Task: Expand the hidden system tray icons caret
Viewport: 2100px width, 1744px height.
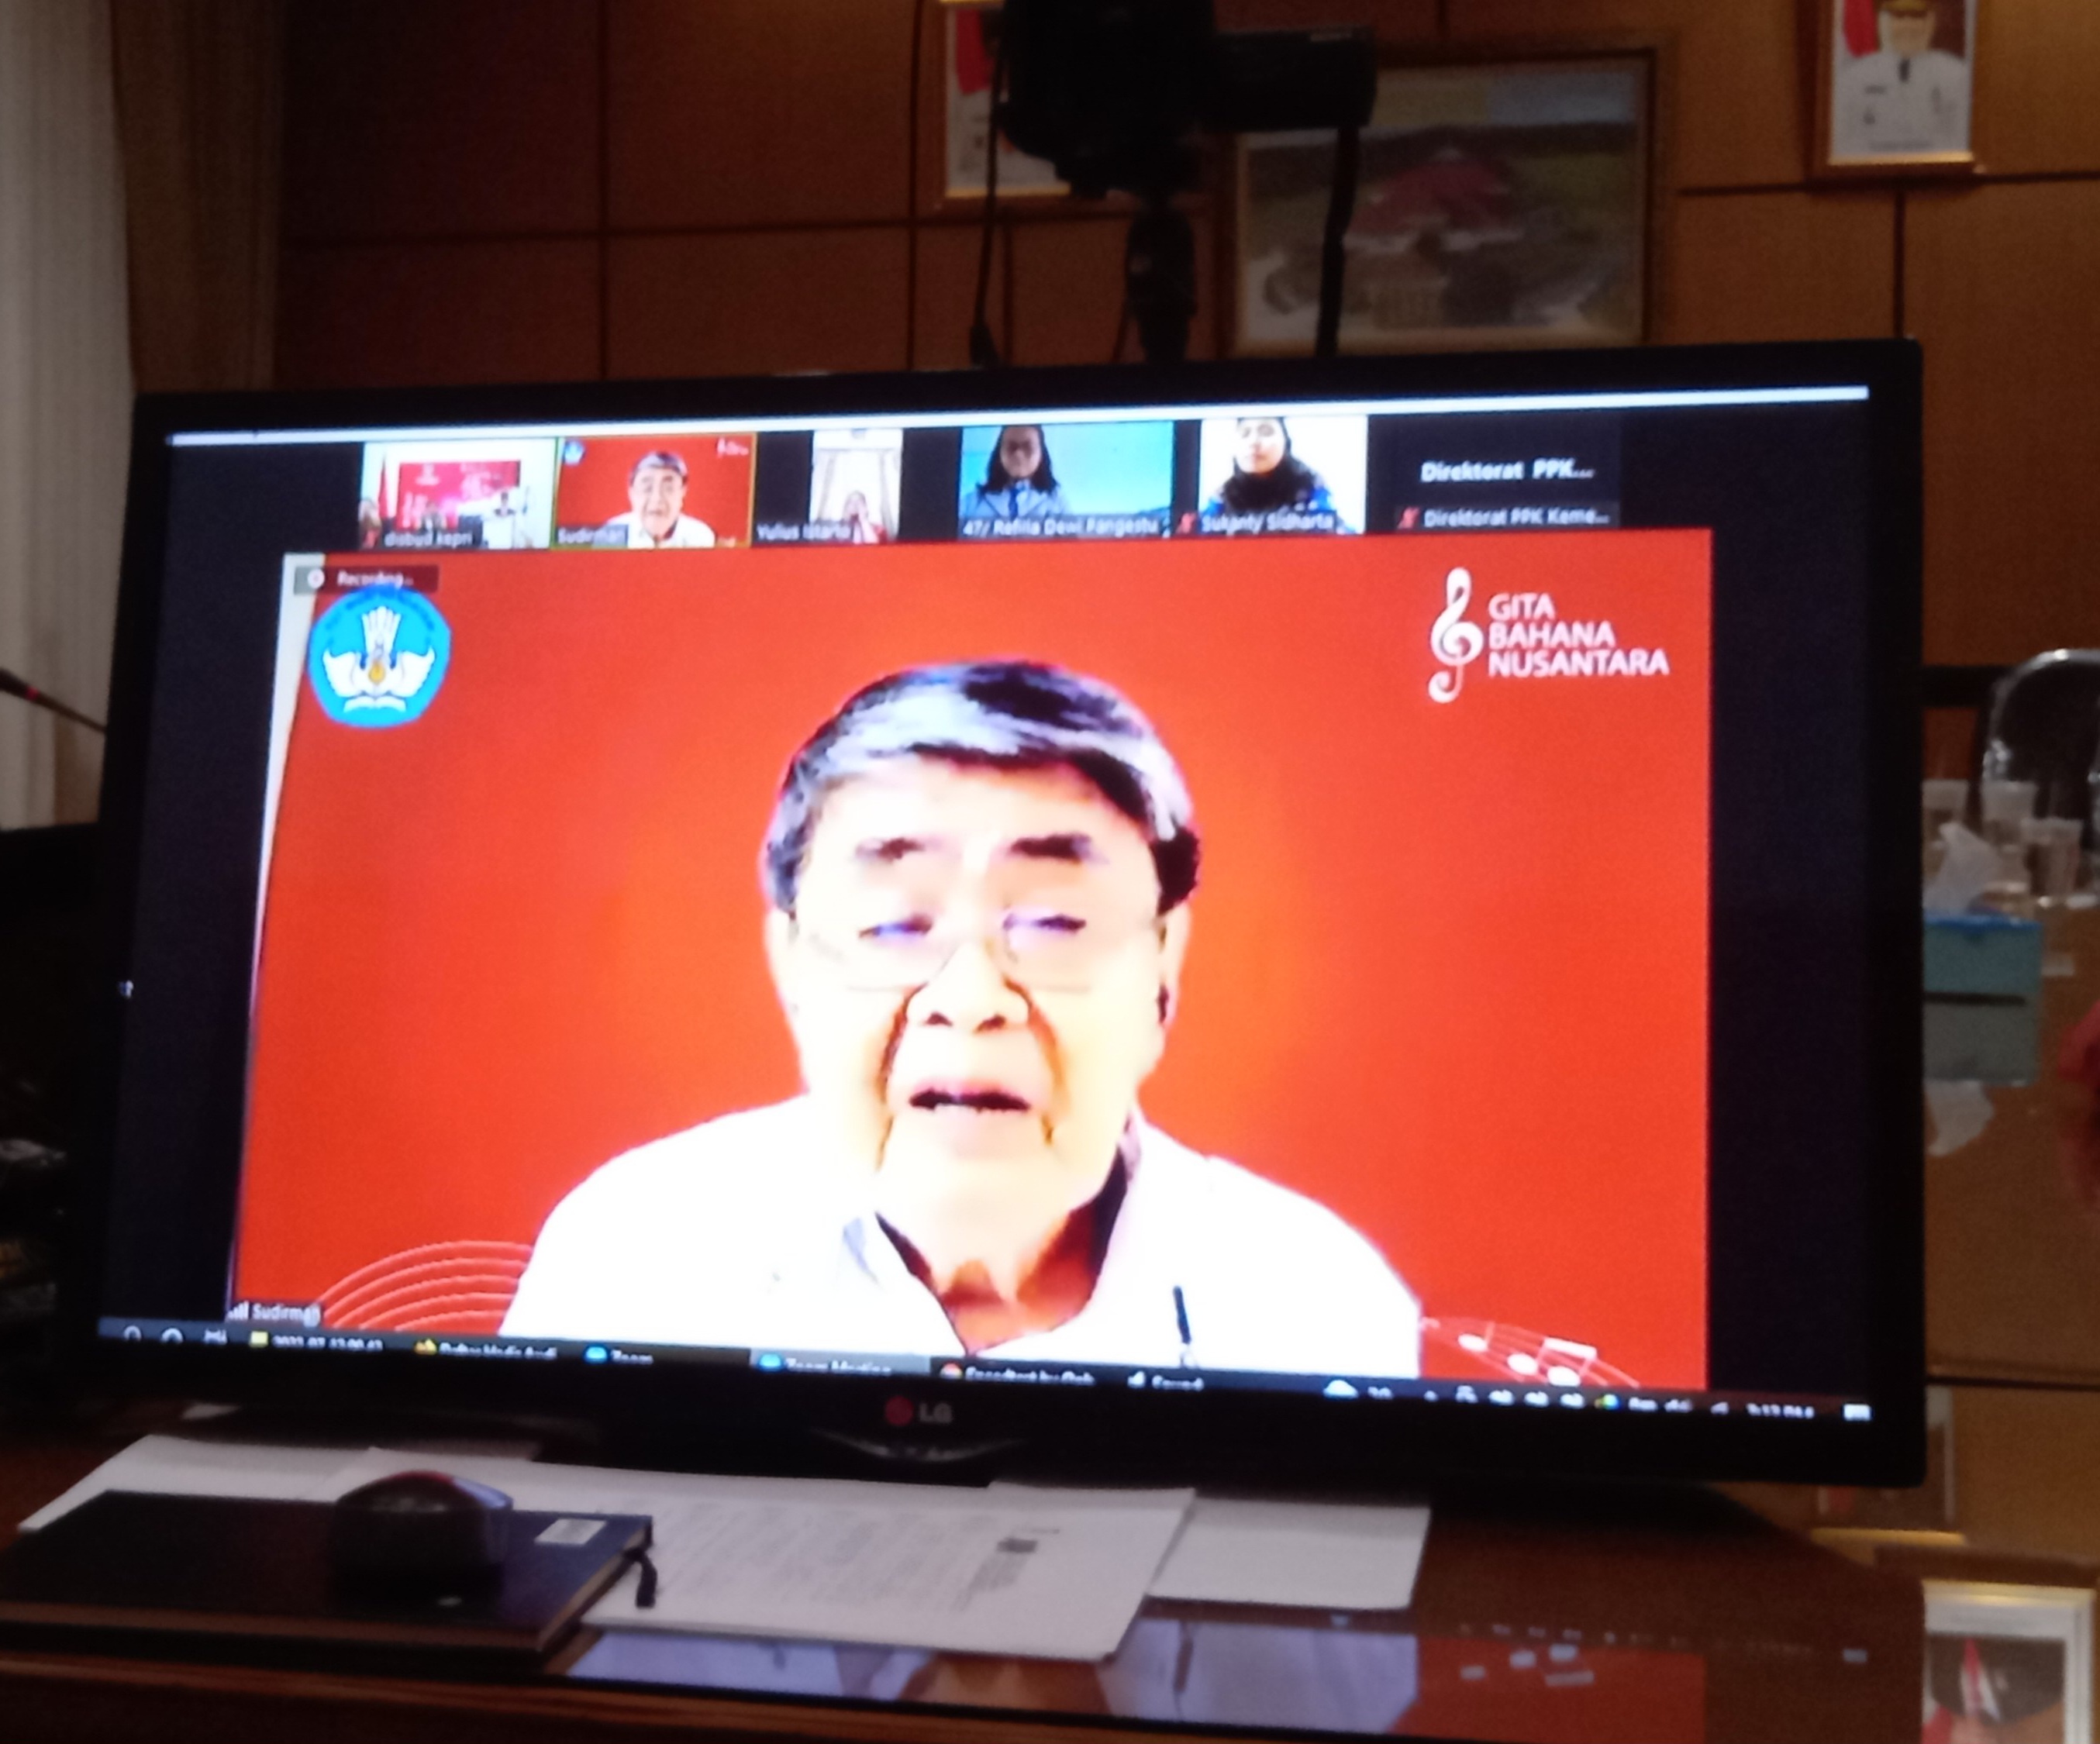Action: coord(1431,1397)
